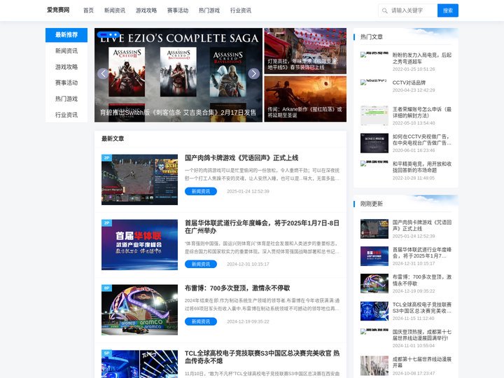Click the search magnifier icon

384,10
